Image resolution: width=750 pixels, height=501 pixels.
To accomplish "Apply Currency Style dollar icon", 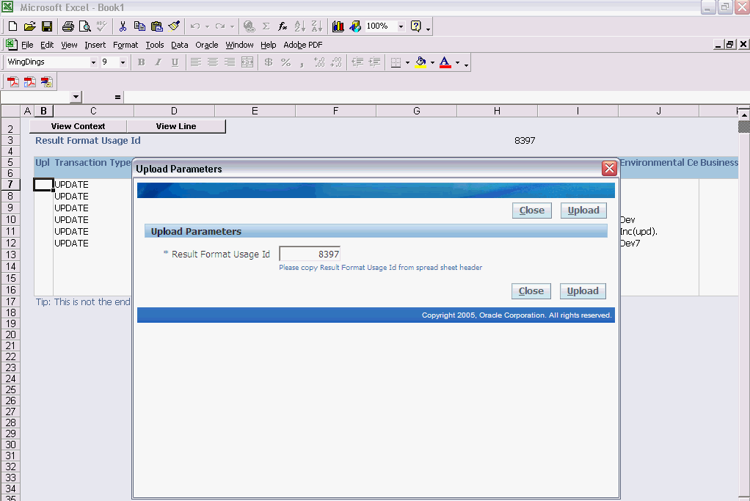I will (269, 62).
